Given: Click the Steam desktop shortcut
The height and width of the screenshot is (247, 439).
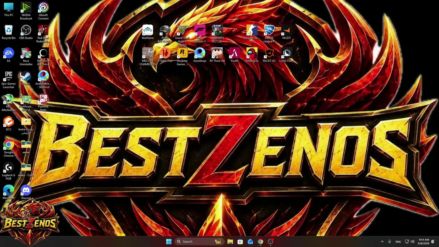Looking at the screenshot, I should point(26,78).
